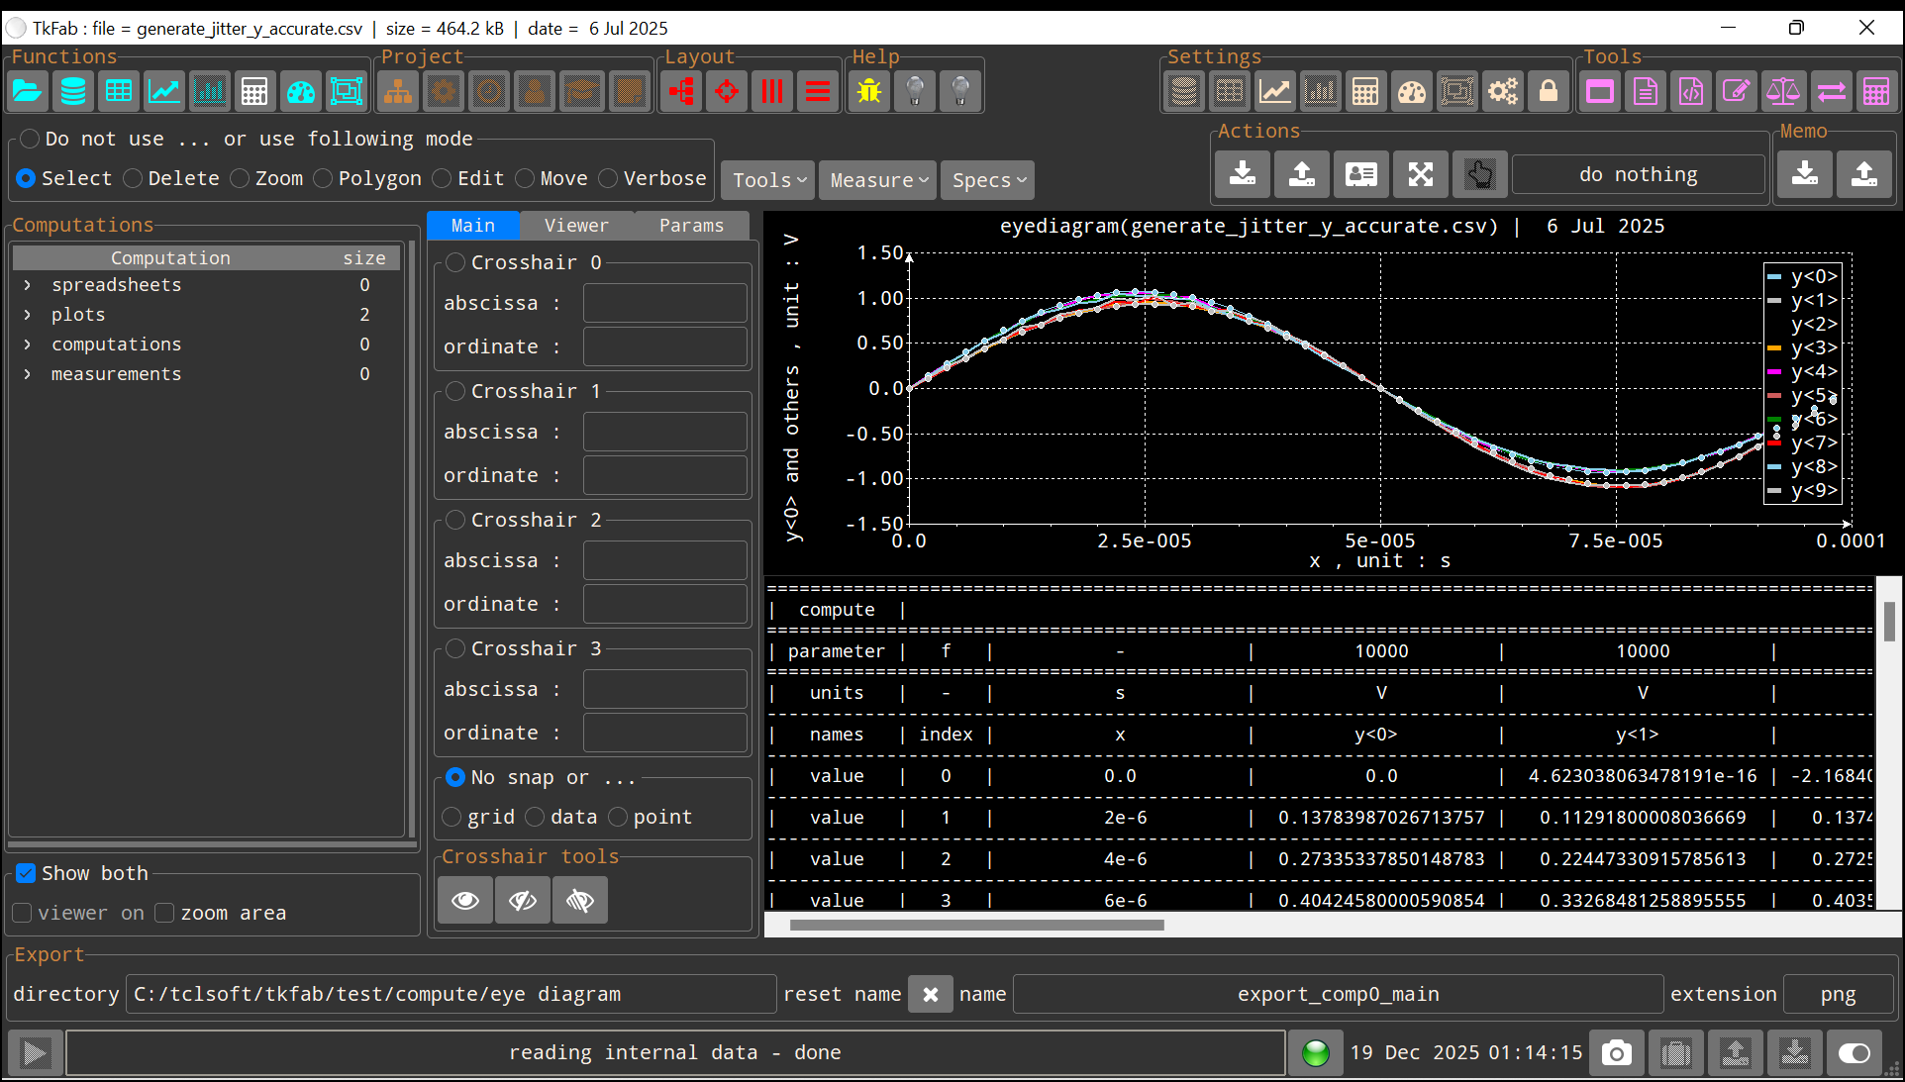Screen dimensions: 1905x1082
Task: Click the camera screenshot icon in status bar
Action: point(1616,1052)
